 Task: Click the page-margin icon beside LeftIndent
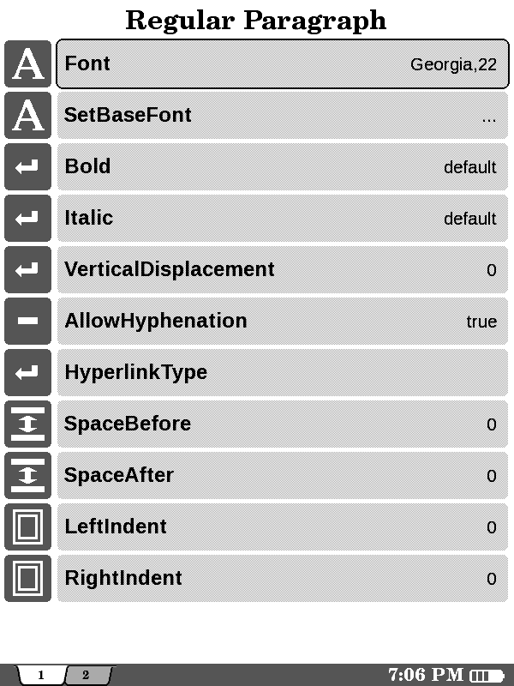[x=27, y=527]
